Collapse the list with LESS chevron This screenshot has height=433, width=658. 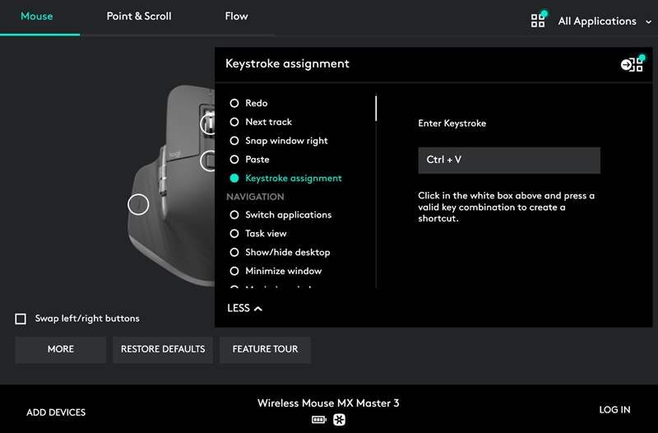pos(244,308)
